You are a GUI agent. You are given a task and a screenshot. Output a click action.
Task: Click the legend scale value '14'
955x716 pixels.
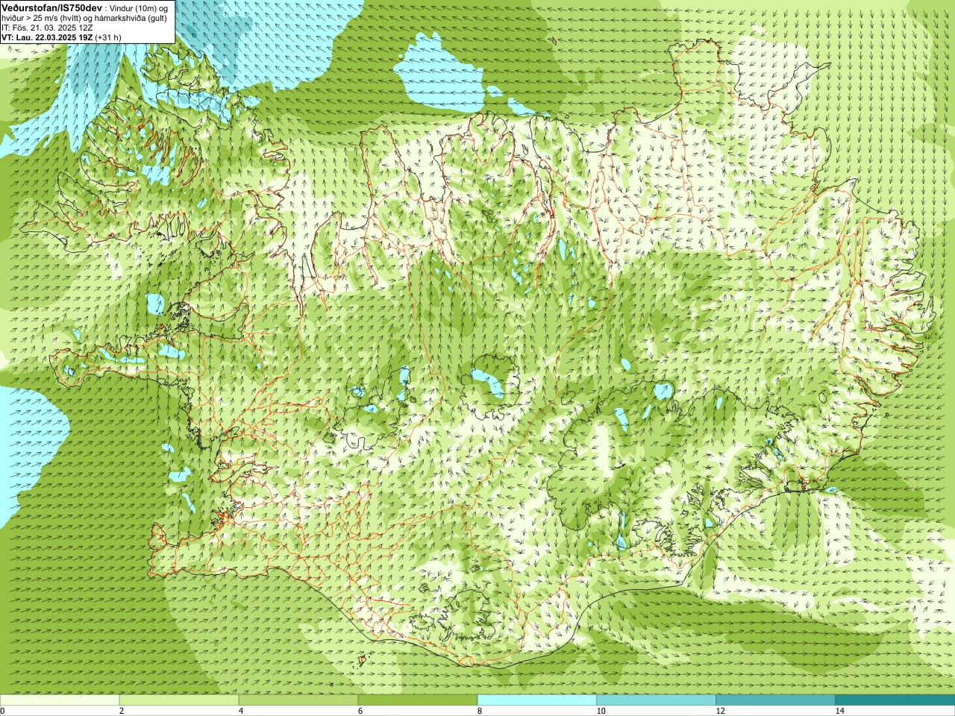tap(839, 711)
